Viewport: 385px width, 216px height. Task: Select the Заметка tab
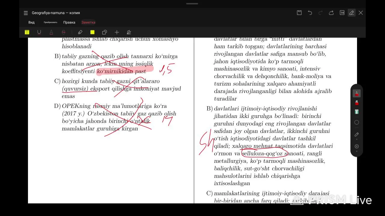click(88, 22)
